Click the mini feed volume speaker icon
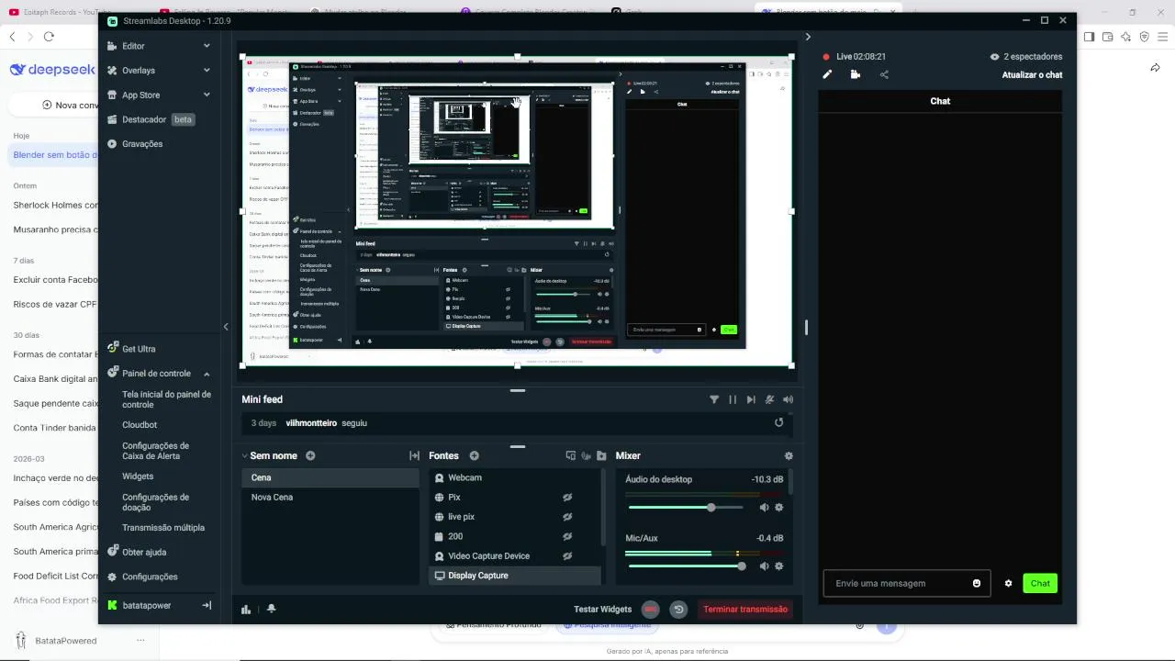 (x=788, y=399)
